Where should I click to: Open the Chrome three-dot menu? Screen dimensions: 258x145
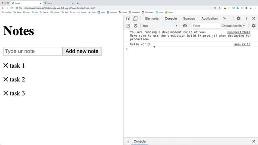[255, 8]
